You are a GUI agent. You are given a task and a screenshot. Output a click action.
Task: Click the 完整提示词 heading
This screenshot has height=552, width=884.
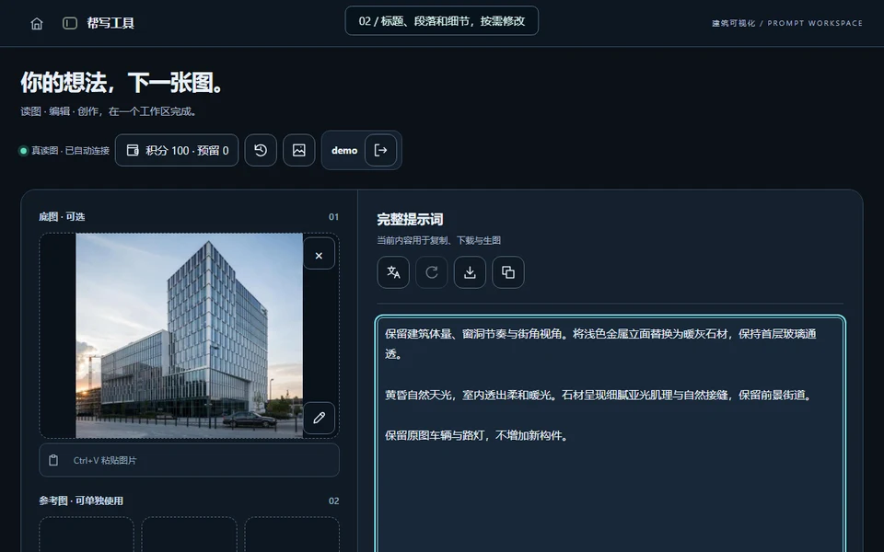coord(410,219)
